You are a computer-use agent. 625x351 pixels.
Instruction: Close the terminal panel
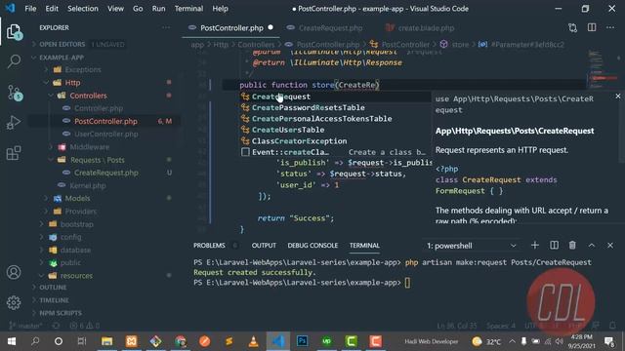[x=610, y=246]
